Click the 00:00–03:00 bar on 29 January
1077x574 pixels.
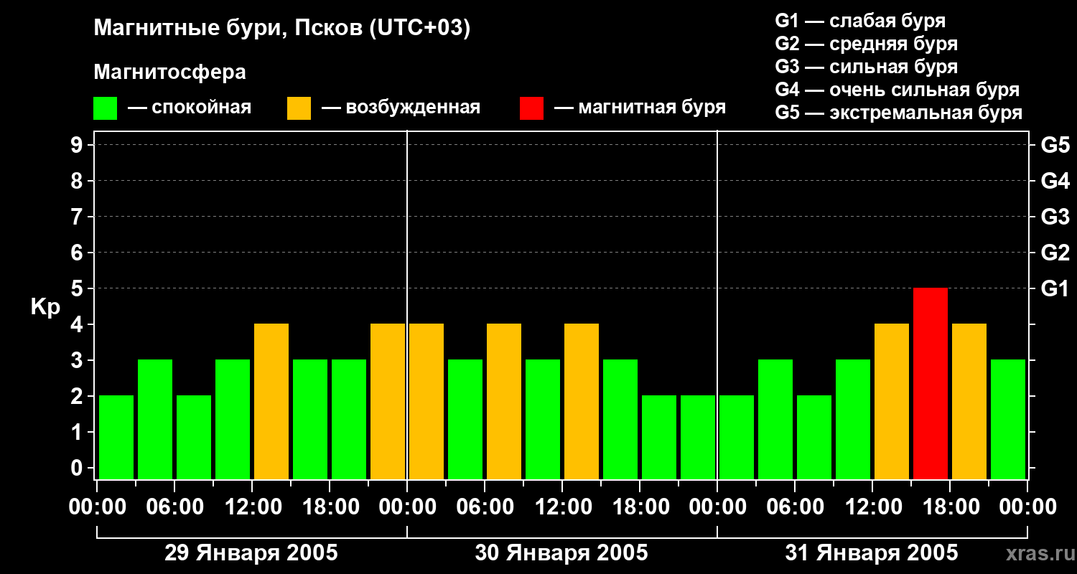click(116, 437)
